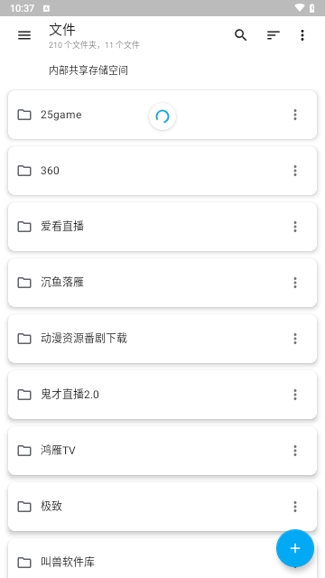Open the 叫兽软件库 folder

tap(162, 558)
